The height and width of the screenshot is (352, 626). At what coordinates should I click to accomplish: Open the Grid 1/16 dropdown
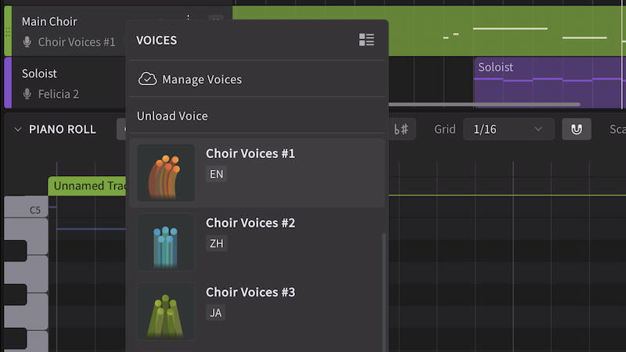(508, 129)
